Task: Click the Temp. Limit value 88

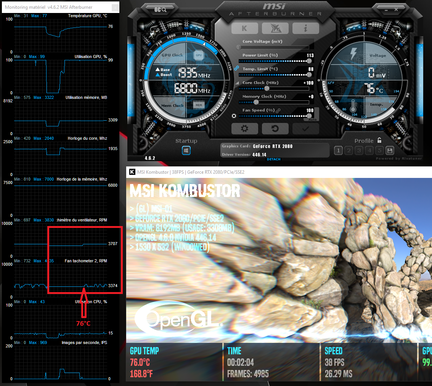Action: click(311, 69)
